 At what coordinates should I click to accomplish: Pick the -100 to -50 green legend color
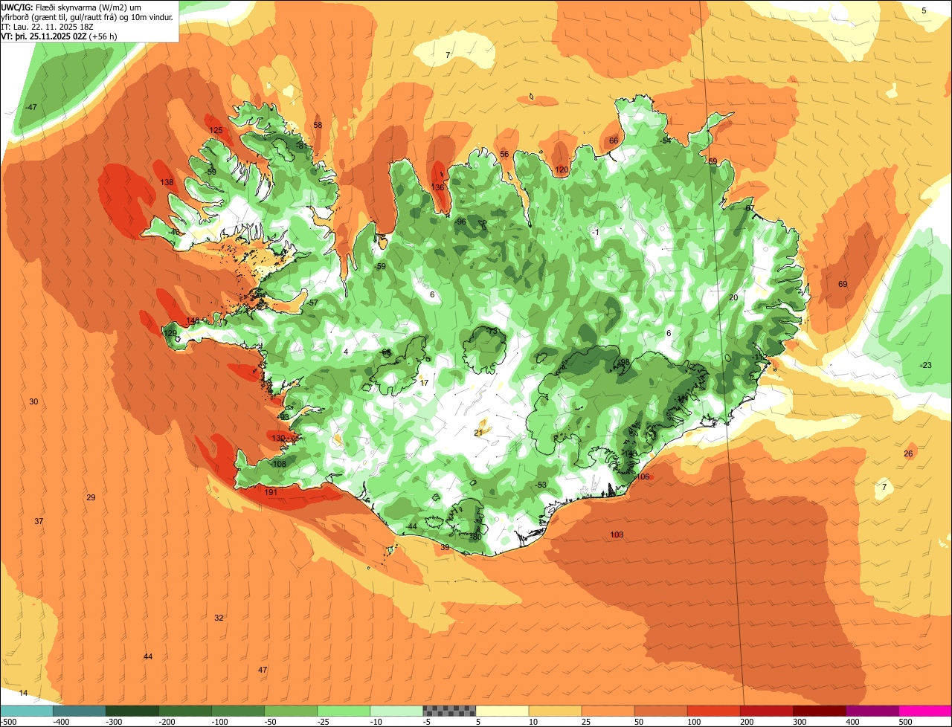tap(238, 711)
